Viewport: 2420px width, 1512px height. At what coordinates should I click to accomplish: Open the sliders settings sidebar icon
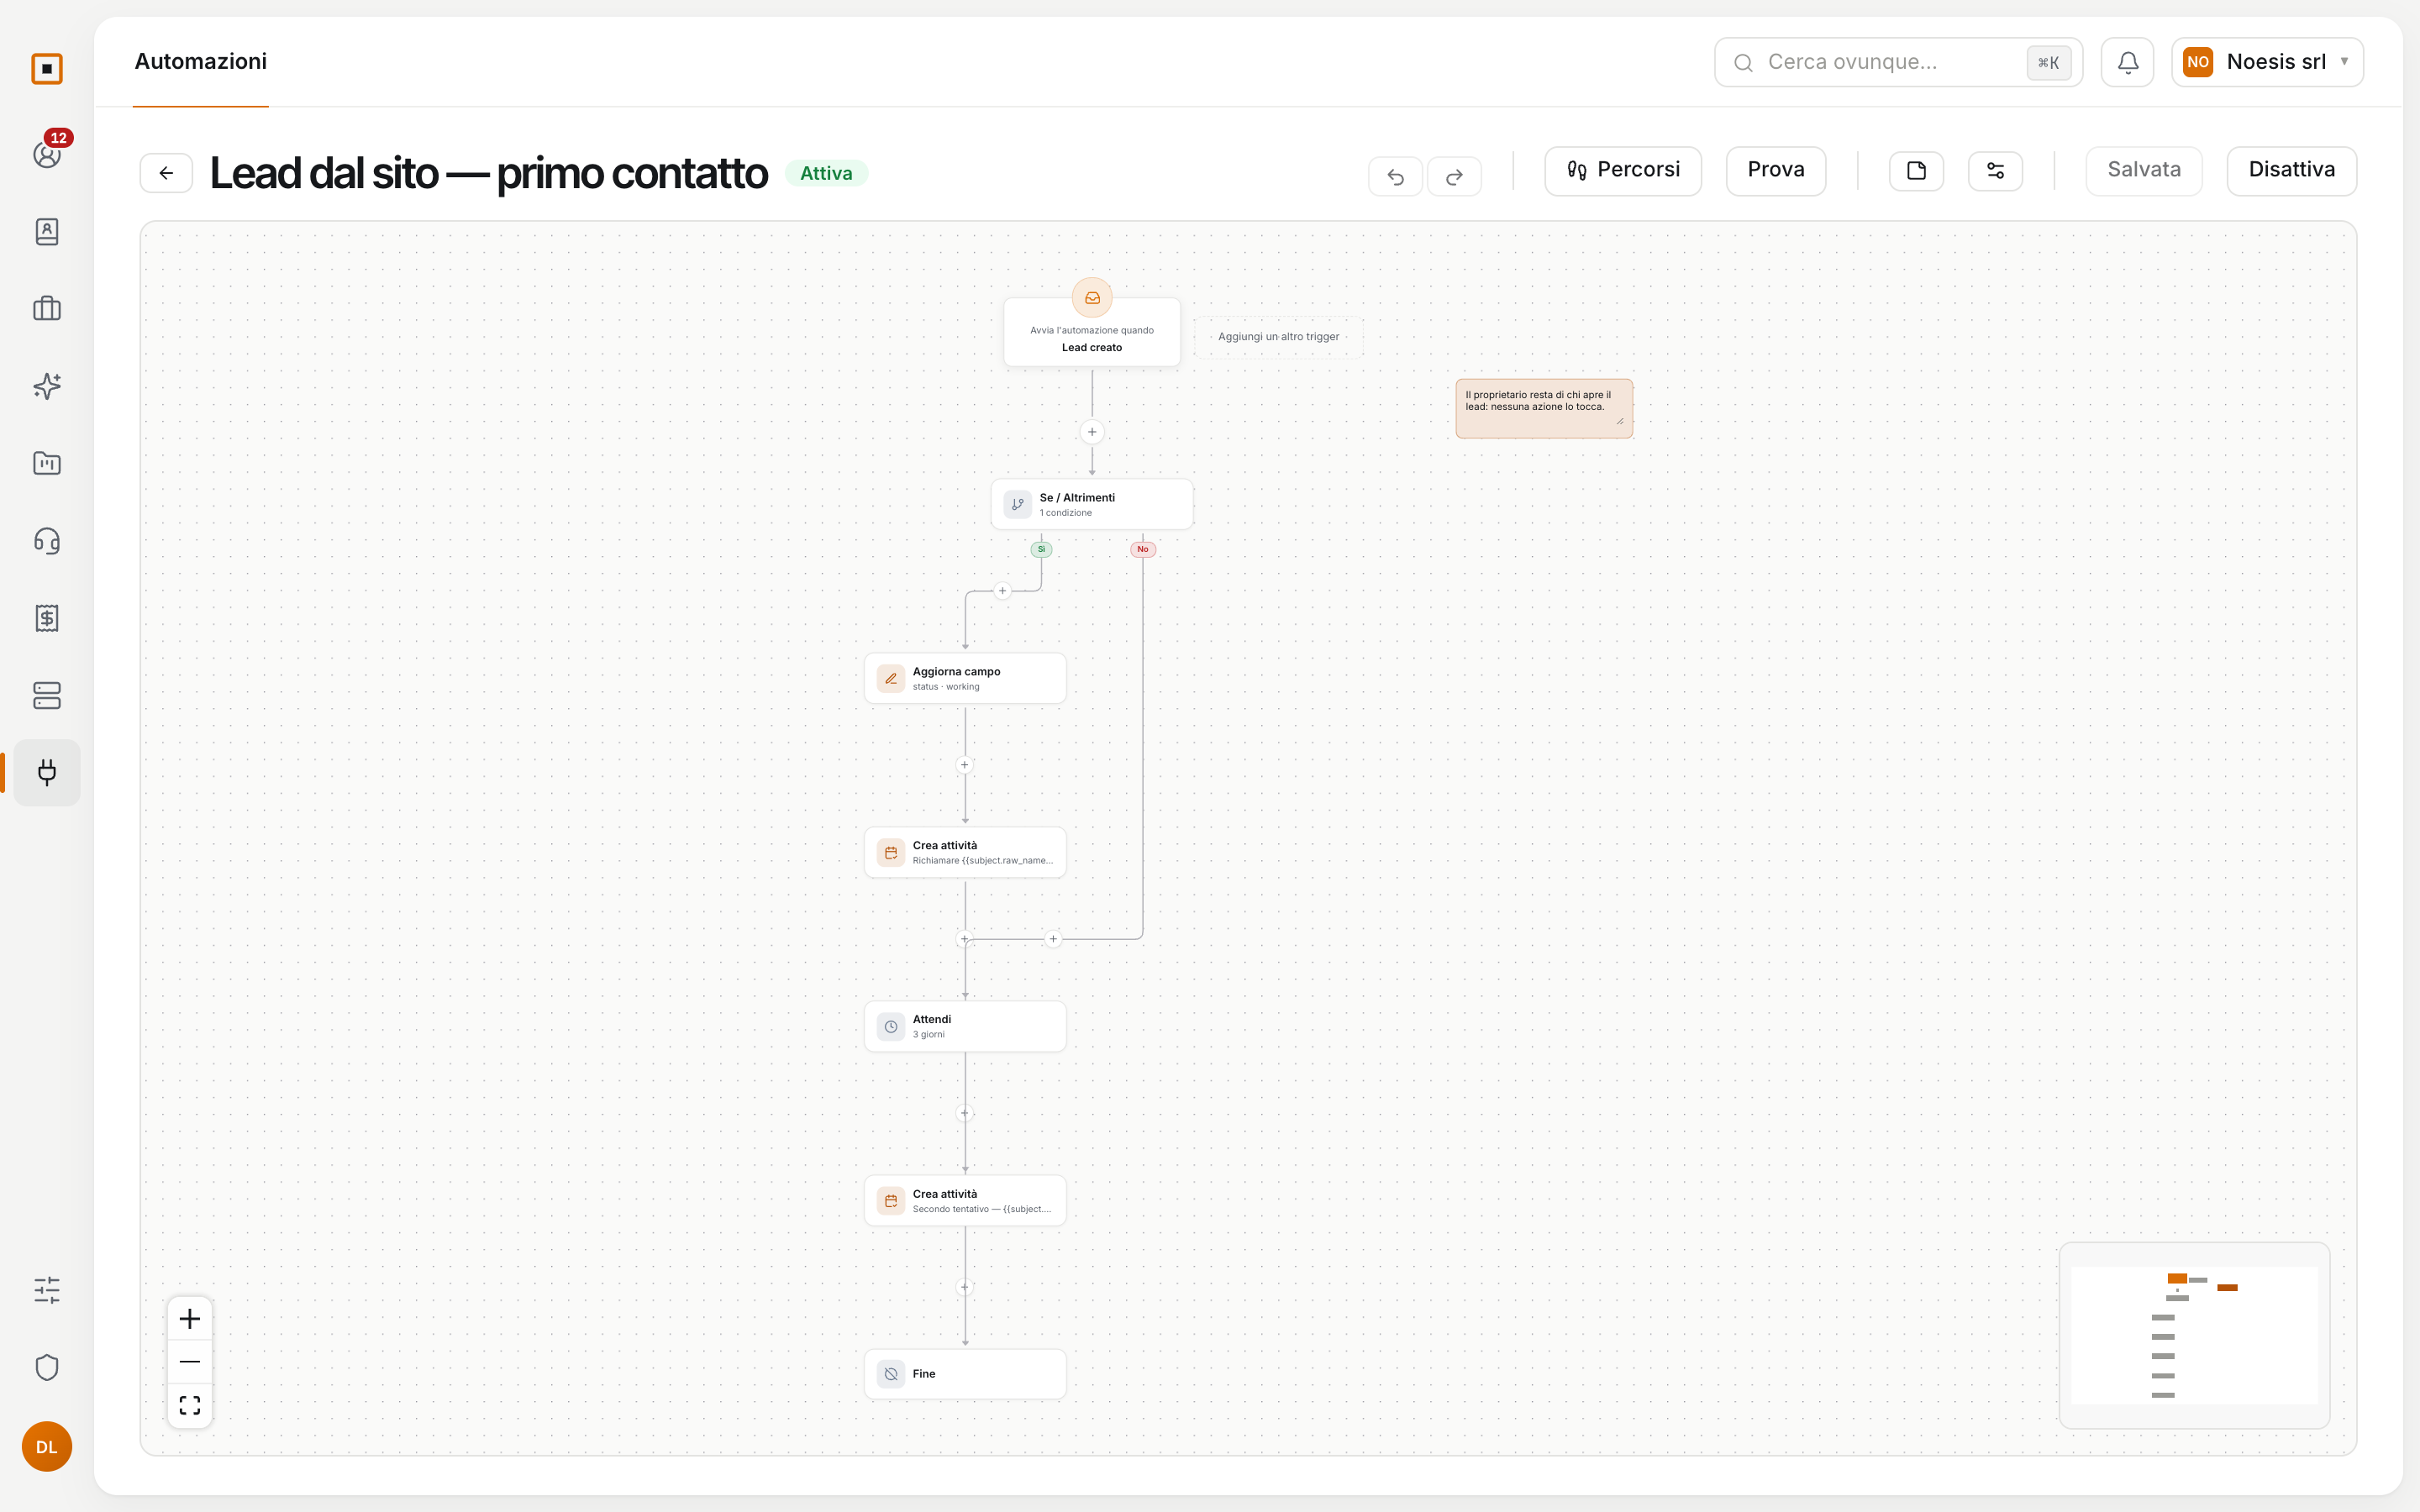point(47,1290)
